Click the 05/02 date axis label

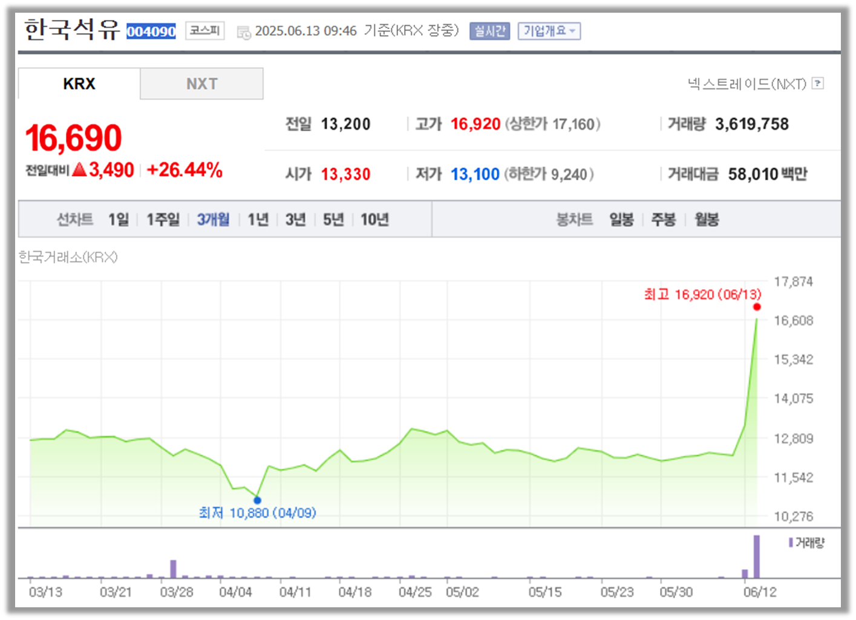(462, 592)
